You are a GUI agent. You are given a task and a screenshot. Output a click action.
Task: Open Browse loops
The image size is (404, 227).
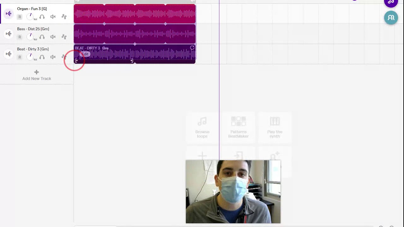pos(202,127)
